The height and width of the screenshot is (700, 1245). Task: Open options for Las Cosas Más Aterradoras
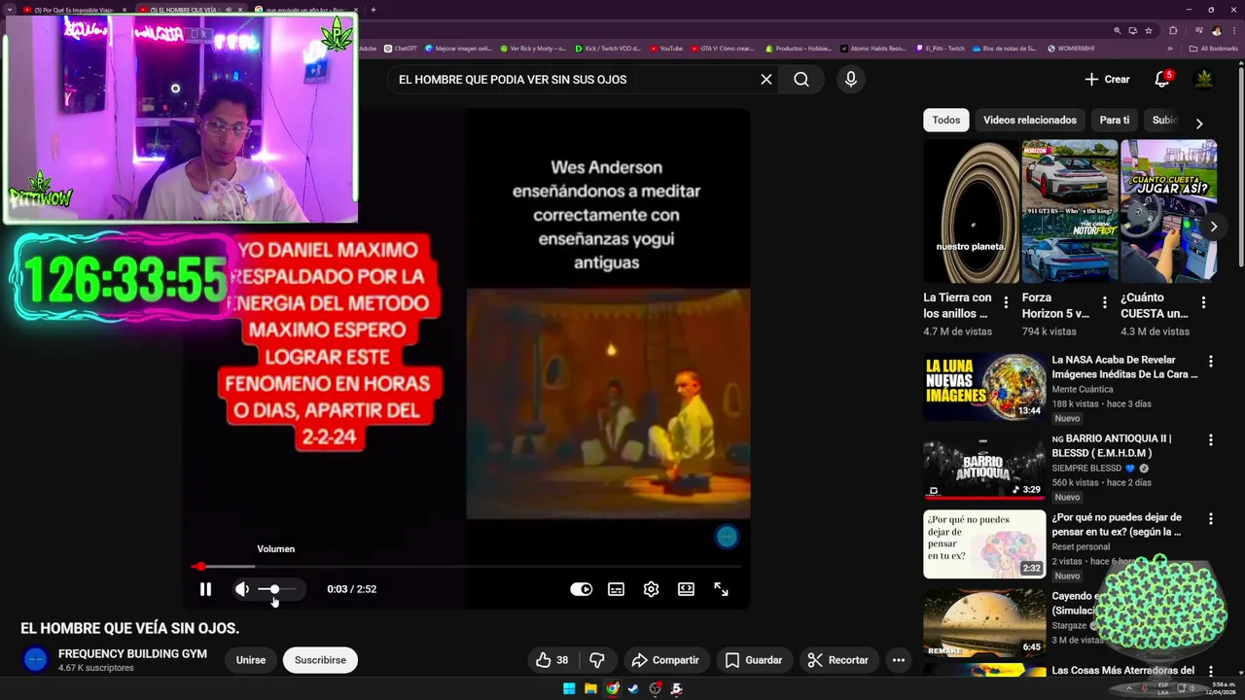pos(1211,672)
